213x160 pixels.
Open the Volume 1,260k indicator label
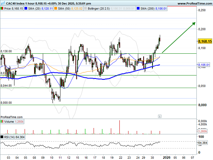pos(14,122)
